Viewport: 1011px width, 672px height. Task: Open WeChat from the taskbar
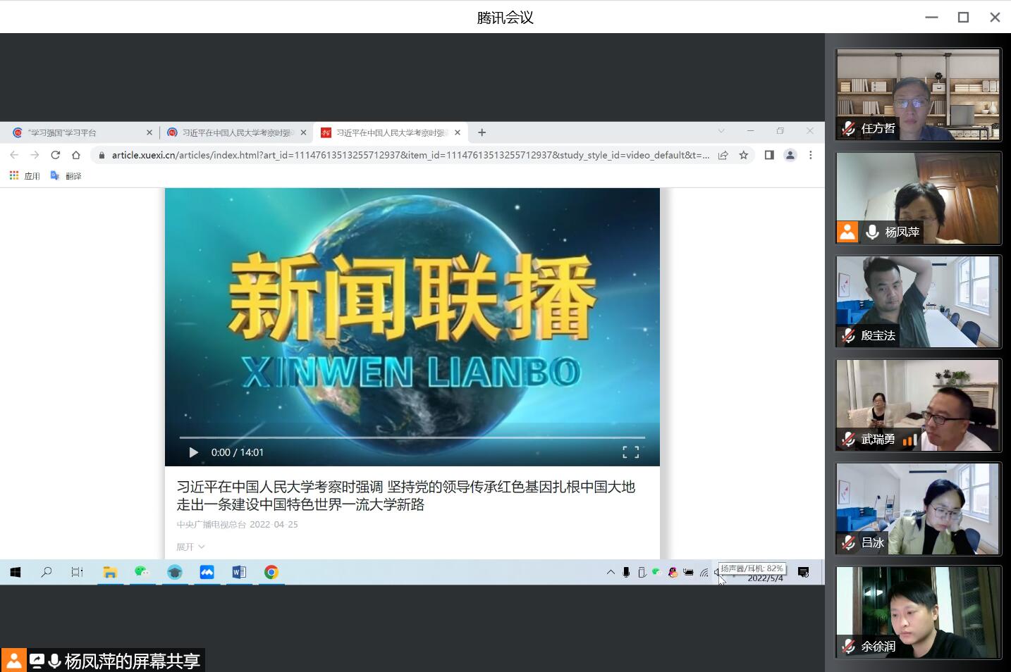tap(142, 572)
